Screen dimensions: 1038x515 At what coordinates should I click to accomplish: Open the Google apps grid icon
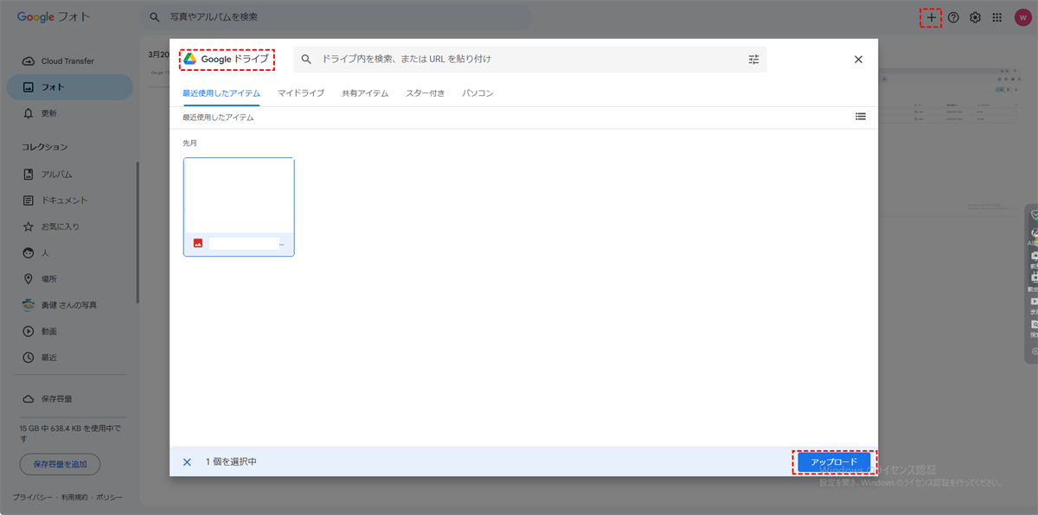pyautogui.click(x=997, y=17)
